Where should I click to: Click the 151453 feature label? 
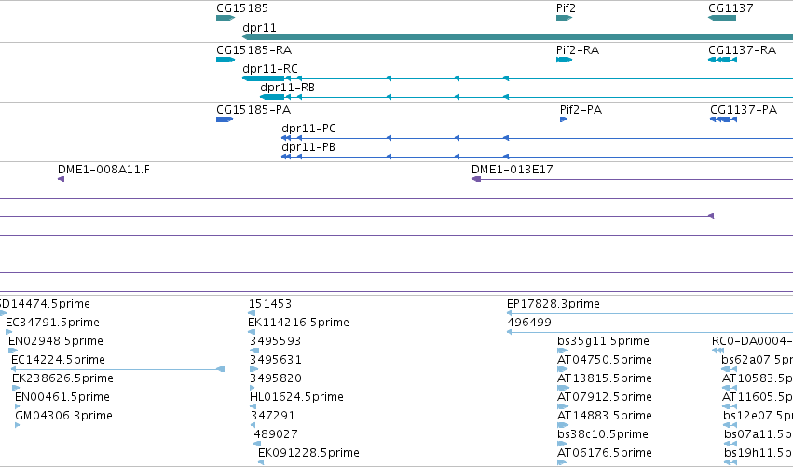[270, 304]
